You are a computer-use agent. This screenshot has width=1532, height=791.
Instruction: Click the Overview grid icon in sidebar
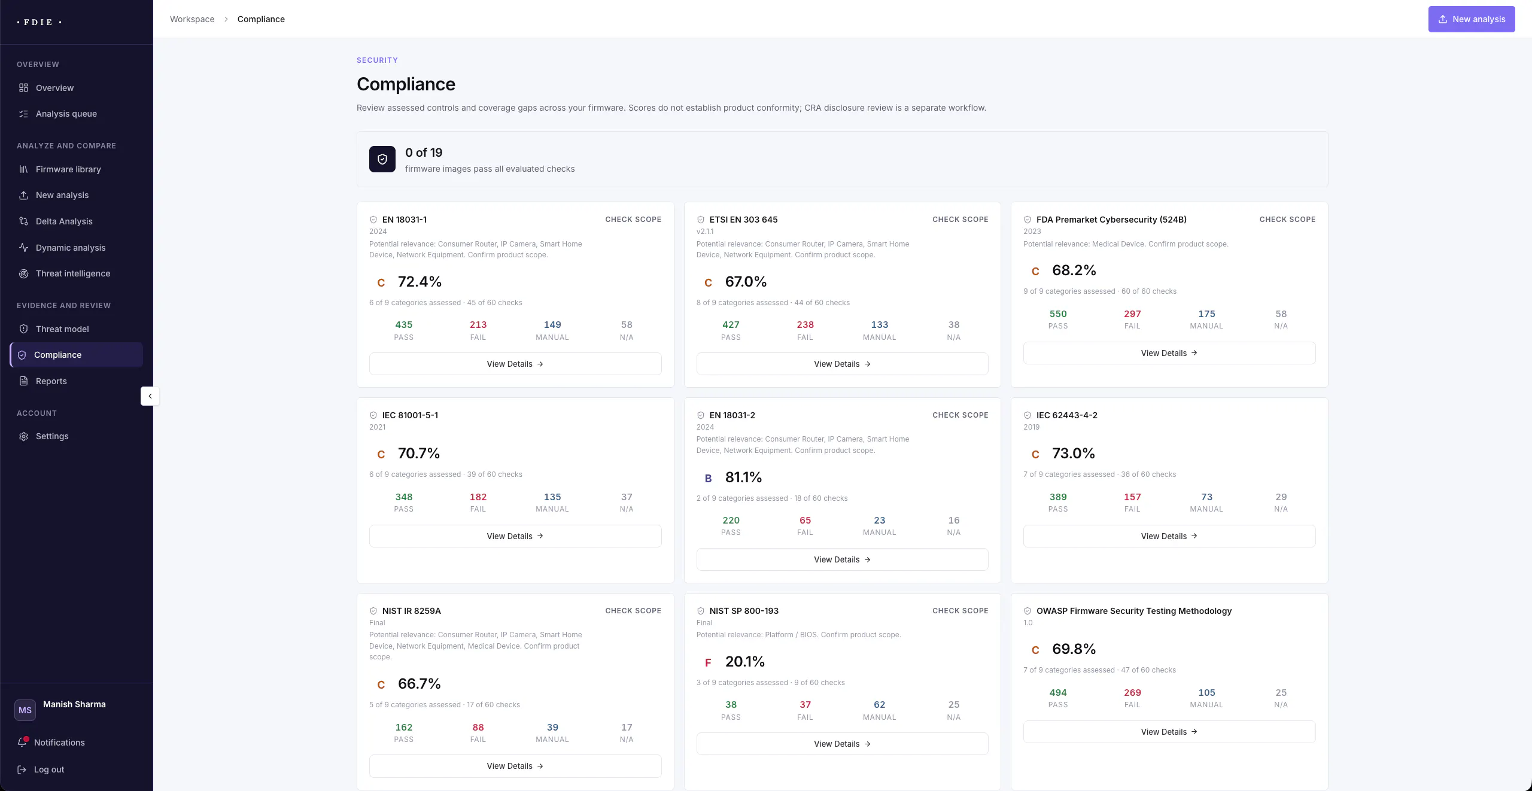(x=23, y=88)
